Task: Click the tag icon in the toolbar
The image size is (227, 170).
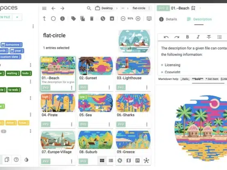Action: click(x=73, y=19)
